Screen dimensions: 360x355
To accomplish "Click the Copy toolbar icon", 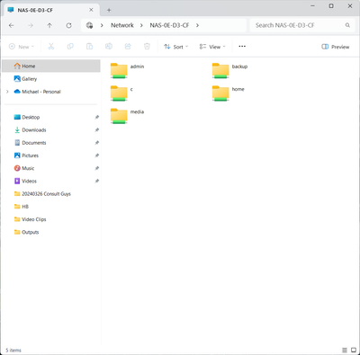I will 70,47.
